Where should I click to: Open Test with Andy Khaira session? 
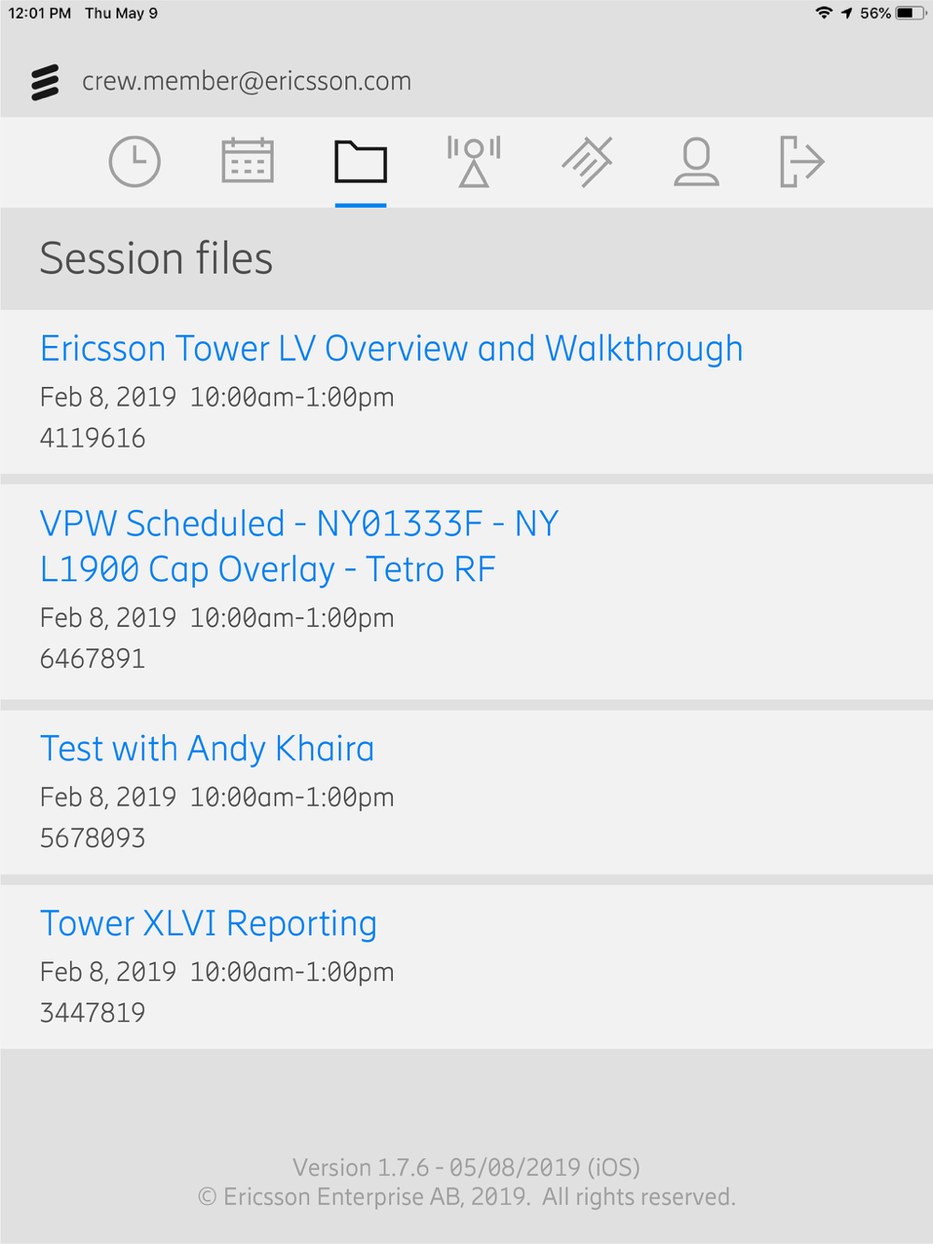pyautogui.click(x=207, y=749)
